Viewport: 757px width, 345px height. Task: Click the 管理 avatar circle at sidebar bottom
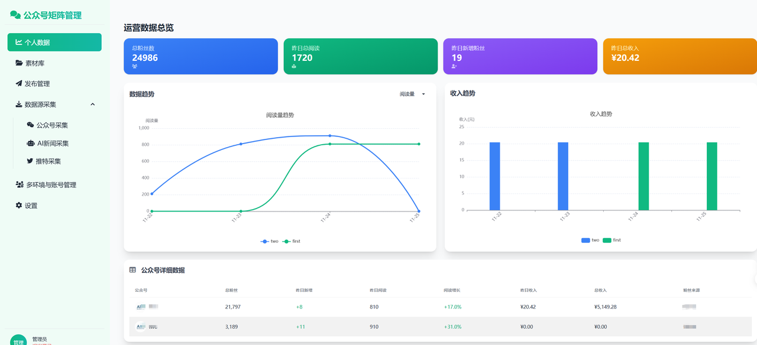pos(18,341)
